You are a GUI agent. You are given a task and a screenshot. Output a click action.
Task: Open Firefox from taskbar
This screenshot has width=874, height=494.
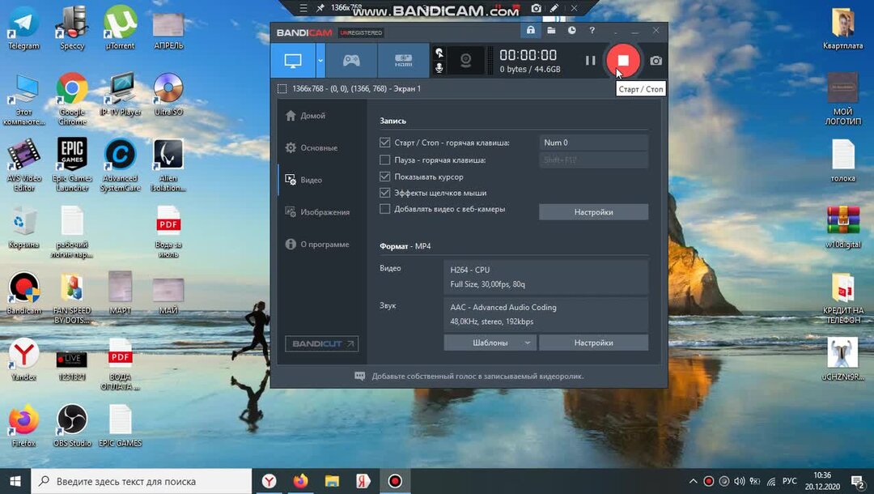(300, 481)
